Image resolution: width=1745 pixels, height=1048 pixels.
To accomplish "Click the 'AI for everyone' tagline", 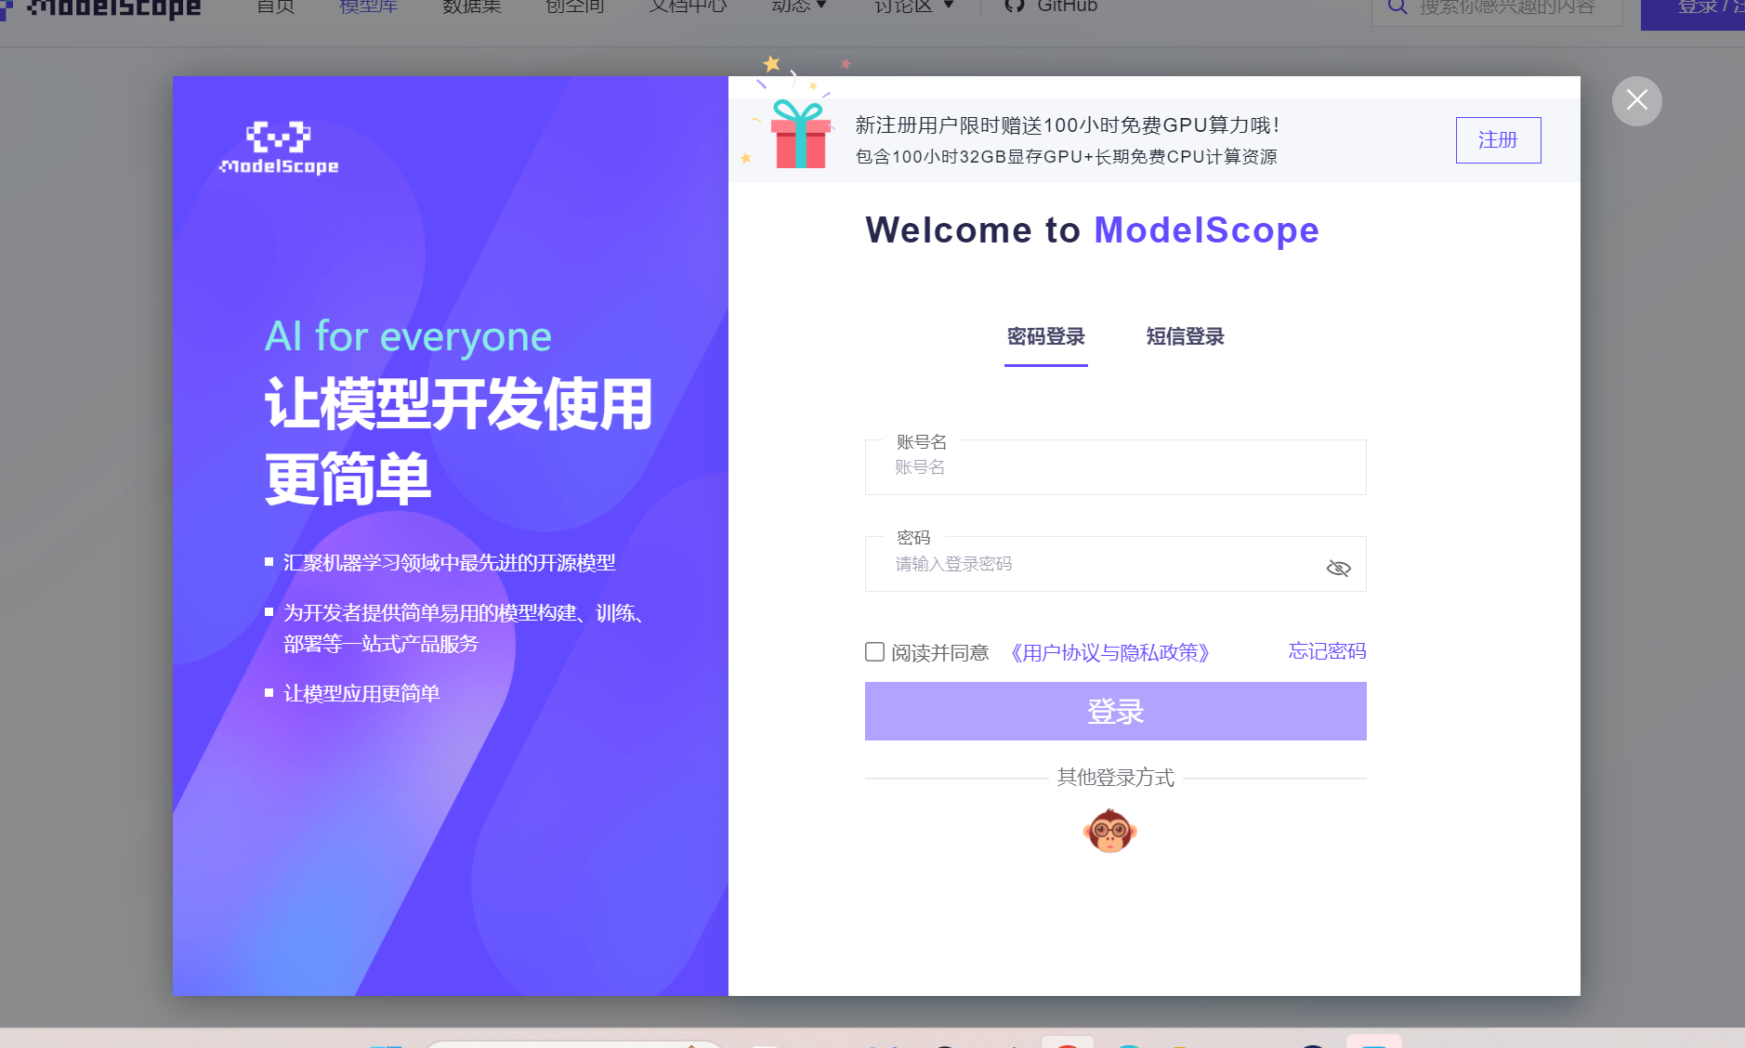I will tap(408, 336).
